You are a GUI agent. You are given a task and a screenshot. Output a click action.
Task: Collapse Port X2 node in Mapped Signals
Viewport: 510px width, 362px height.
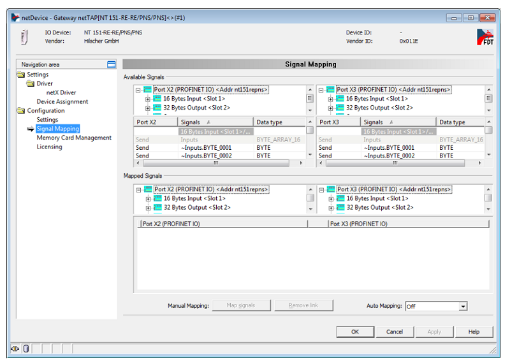[x=139, y=190]
